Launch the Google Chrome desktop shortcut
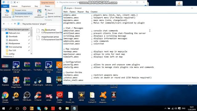This screenshot has width=197, height=111. tap(5, 97)
